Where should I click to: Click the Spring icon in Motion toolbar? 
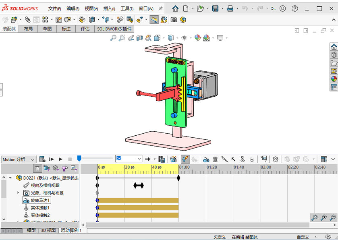click(x=215, y=159)
